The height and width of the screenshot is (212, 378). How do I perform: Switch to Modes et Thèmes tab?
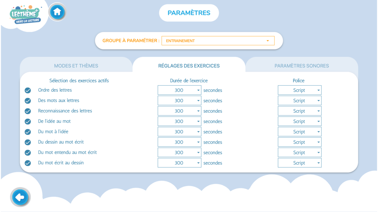76,66
